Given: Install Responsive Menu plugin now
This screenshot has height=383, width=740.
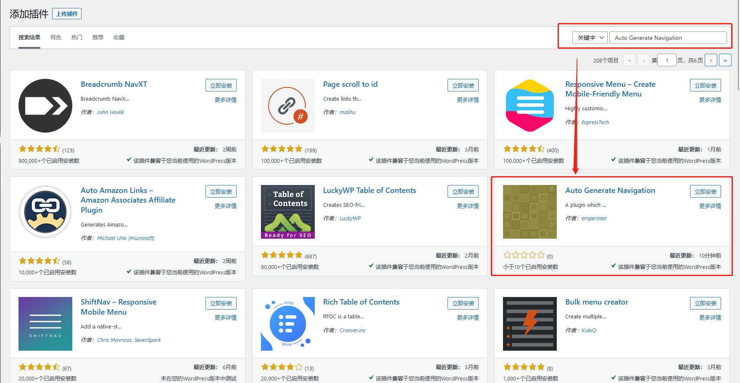Looking at the screenshot, I should click(706, 85).
